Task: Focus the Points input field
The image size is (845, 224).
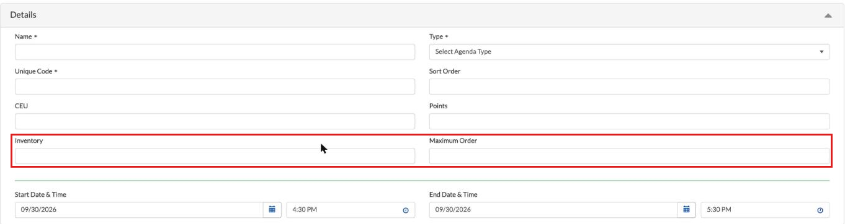Action: point(629,121)
